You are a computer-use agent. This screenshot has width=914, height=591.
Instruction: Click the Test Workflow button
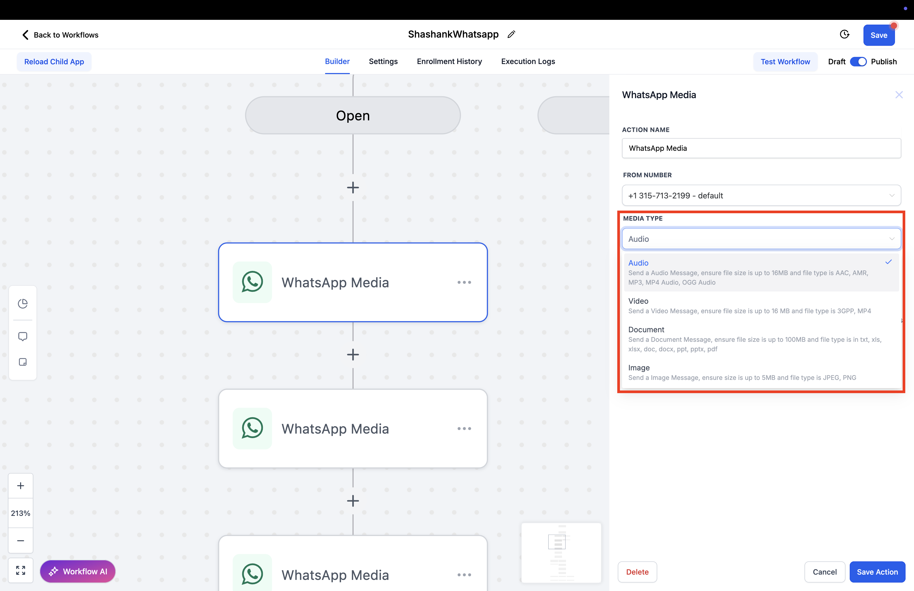point(785,62)
